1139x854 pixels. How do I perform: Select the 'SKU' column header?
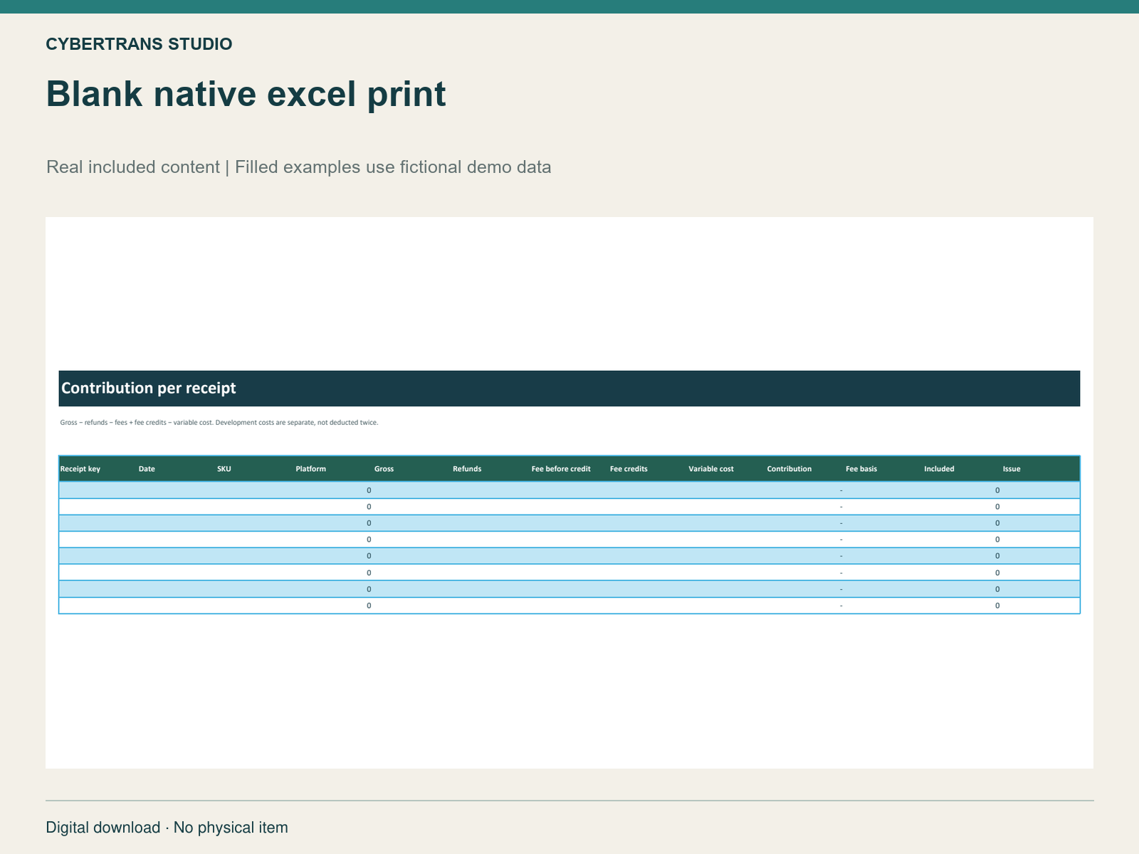[224, 469]
